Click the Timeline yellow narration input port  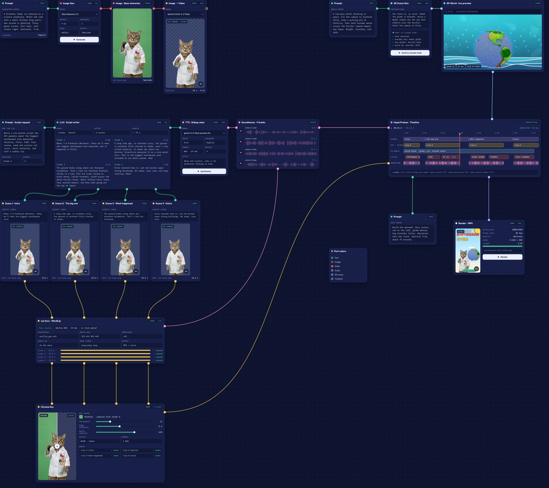coord(388,163)
